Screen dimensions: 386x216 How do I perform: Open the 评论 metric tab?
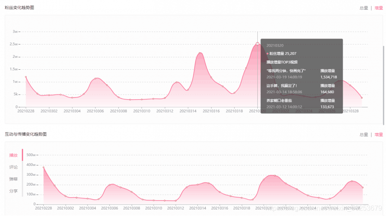pyautogui.click(x=14, y=167)
